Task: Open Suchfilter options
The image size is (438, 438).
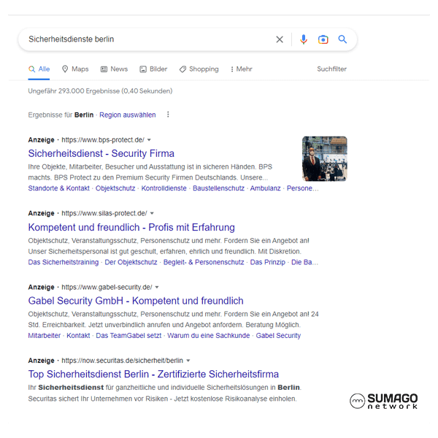Action: (x=331, y=69)
